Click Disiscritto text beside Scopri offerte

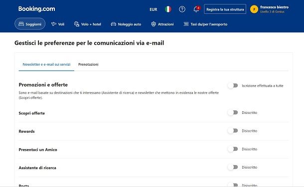pos(250,112)
